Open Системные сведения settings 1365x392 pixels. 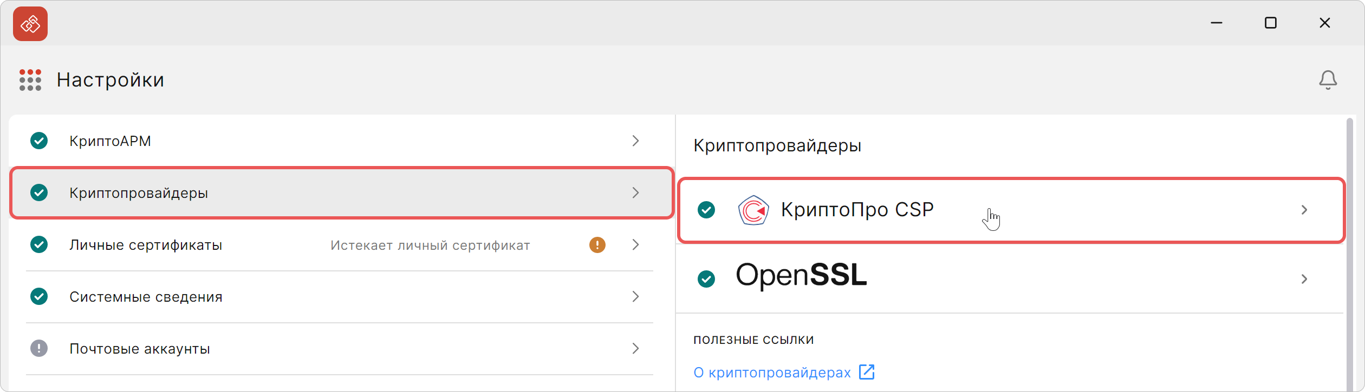[146, 297]
